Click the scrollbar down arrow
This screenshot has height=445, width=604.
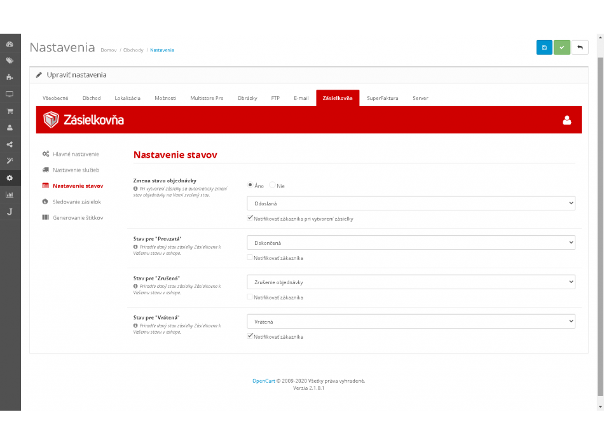pyautogui.click(x=600, y=407)
